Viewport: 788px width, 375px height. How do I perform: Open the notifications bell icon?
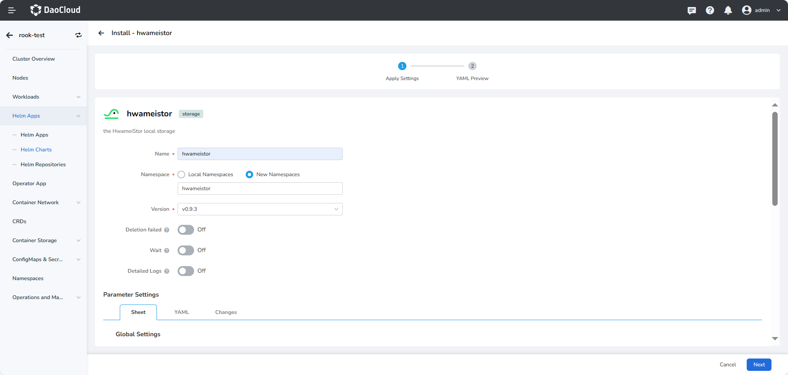tap(728, 10)
